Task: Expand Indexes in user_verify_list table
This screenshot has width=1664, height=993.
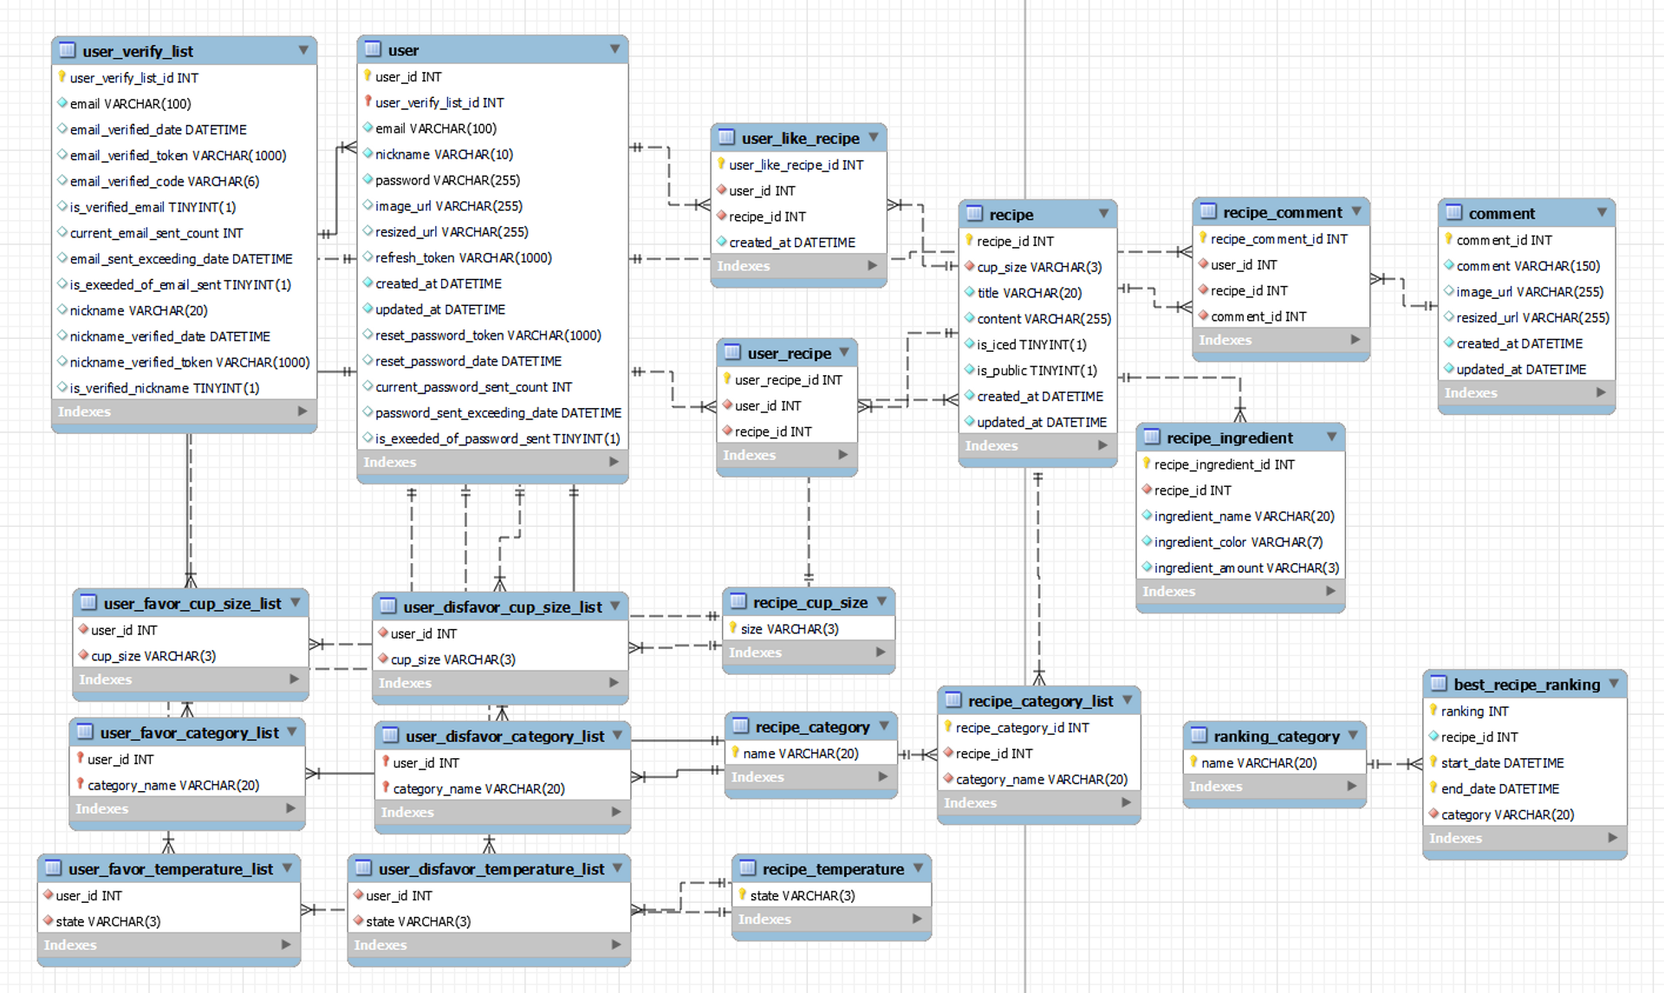Action: [x=302, y=411]
